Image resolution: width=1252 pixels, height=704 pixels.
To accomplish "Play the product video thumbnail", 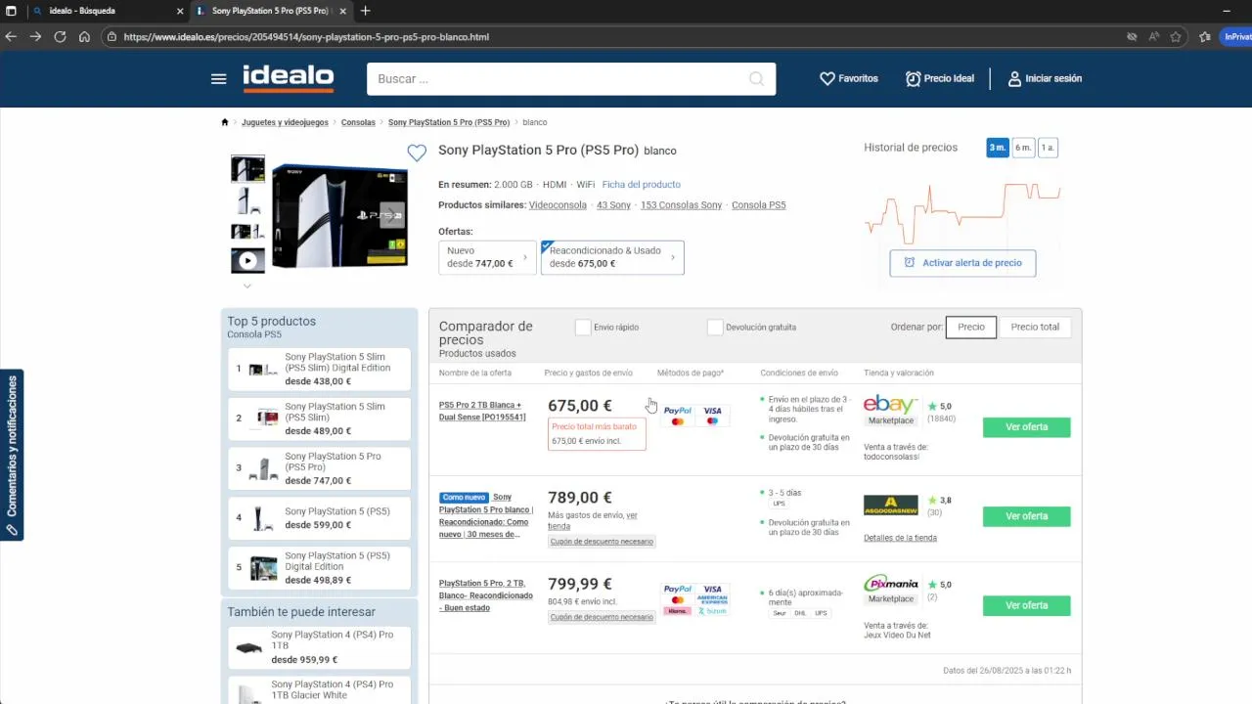I will 247,261.
